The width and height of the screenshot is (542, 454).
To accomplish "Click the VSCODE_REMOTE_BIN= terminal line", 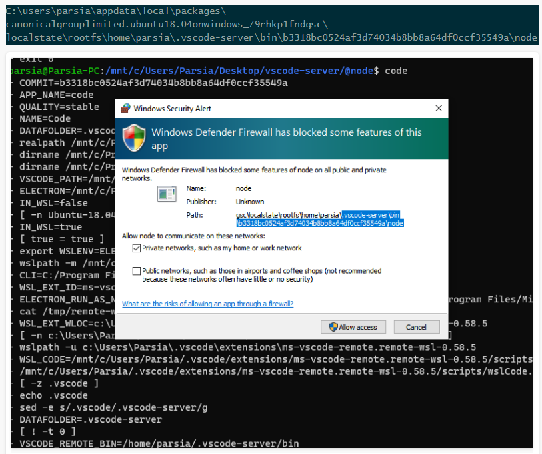I will (159, 443).
